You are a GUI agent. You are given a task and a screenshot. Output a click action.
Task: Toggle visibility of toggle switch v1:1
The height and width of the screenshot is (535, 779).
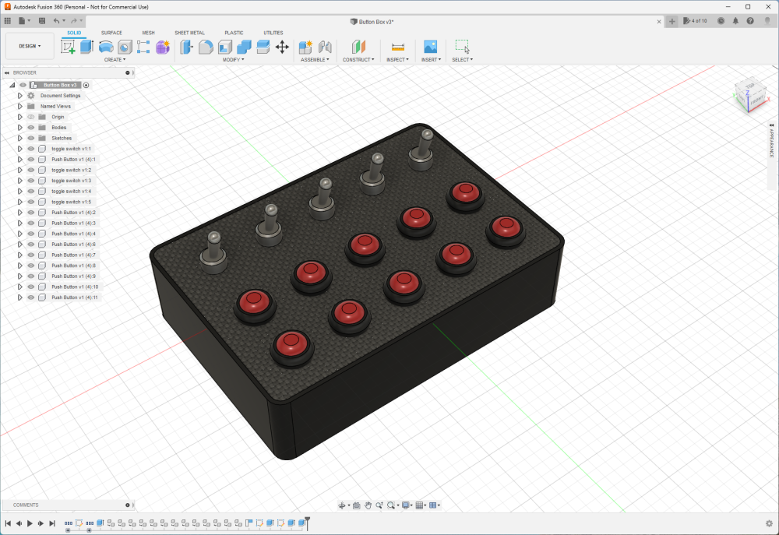coord(31,149)
